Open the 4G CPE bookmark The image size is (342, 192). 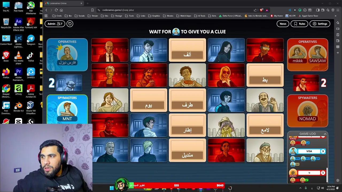290,16
